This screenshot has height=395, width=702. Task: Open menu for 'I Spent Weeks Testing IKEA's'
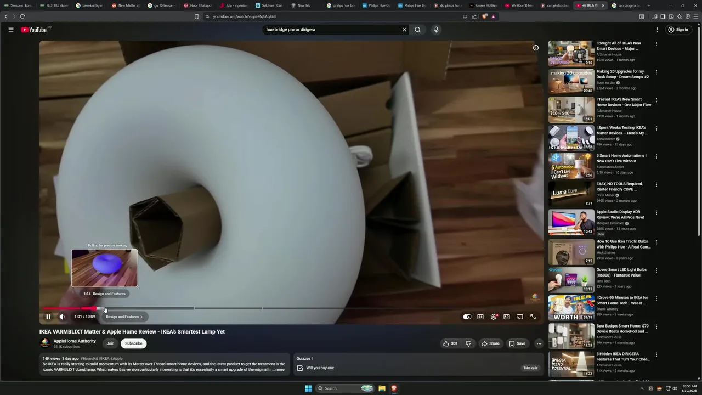tap(656, 128)
